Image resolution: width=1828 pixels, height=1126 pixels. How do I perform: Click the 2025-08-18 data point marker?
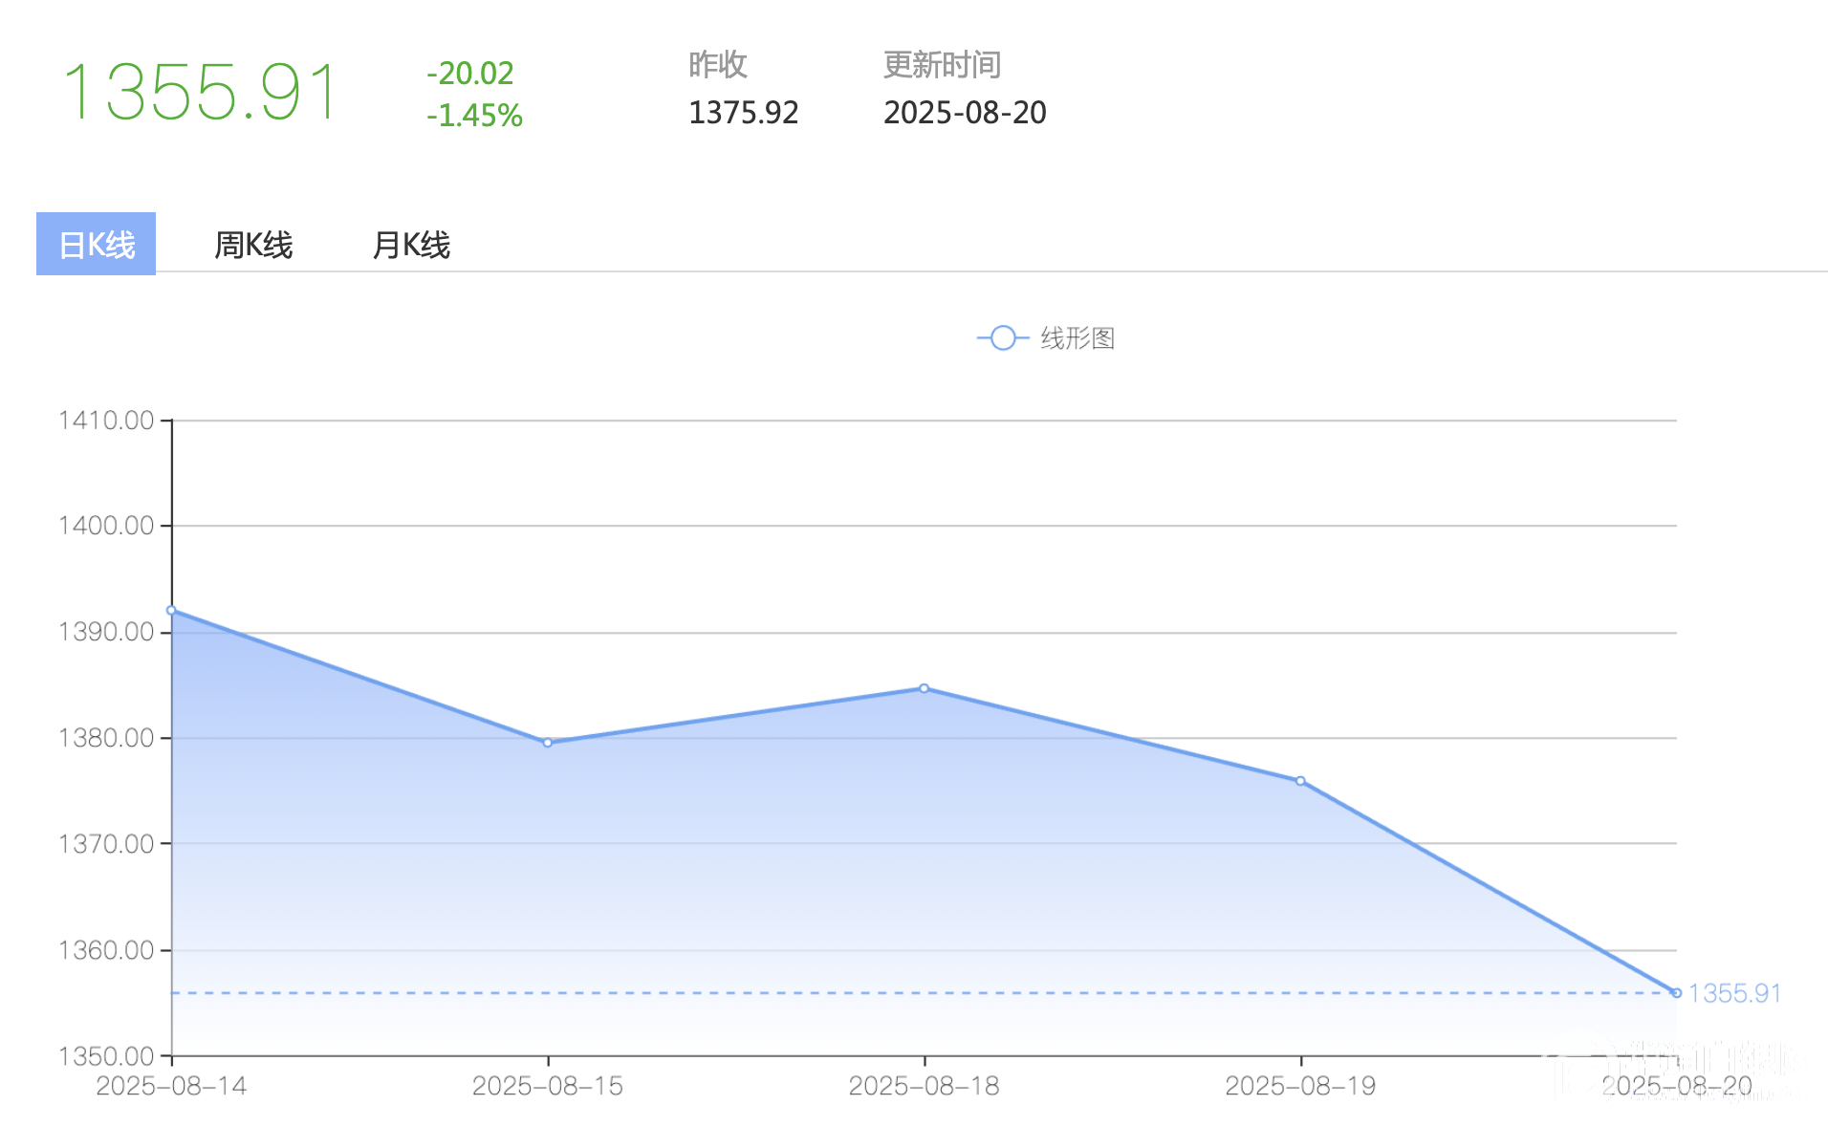pyautogui.click(x=925, y=688)
